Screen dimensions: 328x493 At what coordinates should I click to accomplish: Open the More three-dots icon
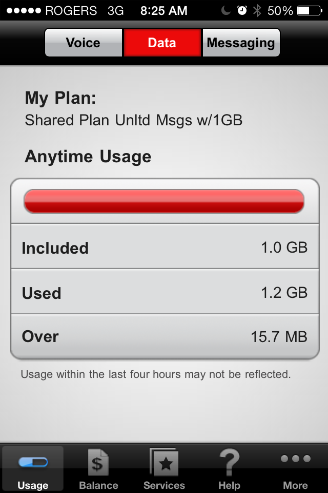296,459
